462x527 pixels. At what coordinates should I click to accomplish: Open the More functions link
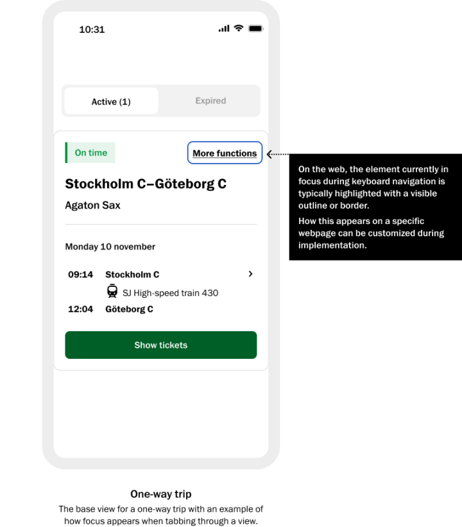(x=225, y=153)
